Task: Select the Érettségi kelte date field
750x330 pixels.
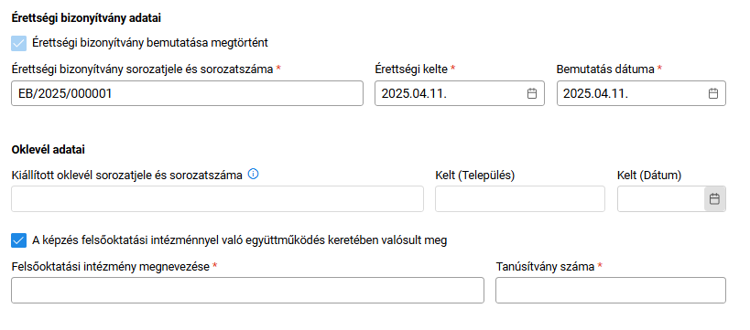Action: point(459,93)
